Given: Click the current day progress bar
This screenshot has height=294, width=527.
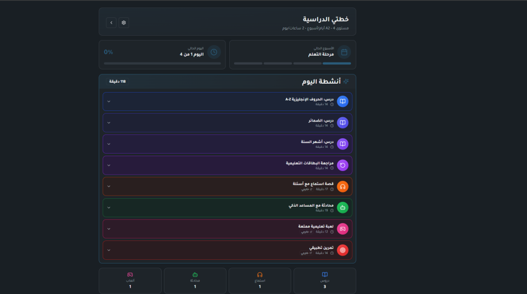Looking at the screenshot, I should coord(162,63).
